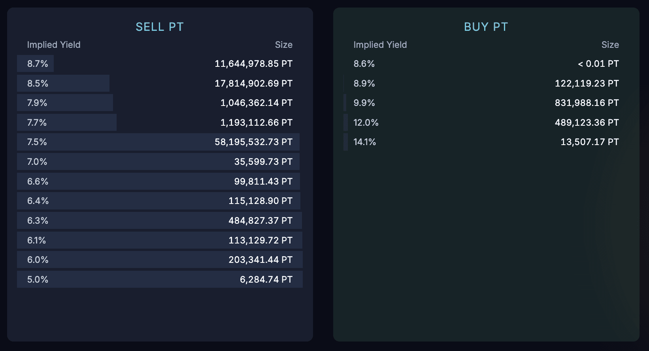Click the 14.1% buy order row
649x351 pixels.
pos(486,142)
